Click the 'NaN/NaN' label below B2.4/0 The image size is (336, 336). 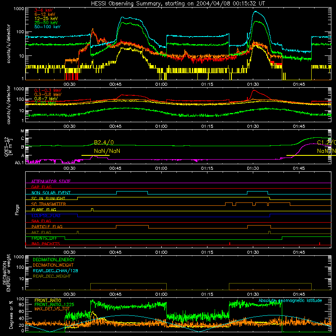[x=107, y=151]
